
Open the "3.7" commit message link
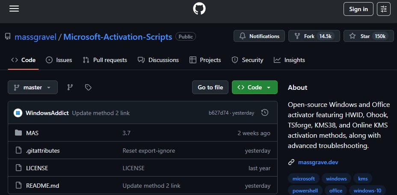pos(126,133)
